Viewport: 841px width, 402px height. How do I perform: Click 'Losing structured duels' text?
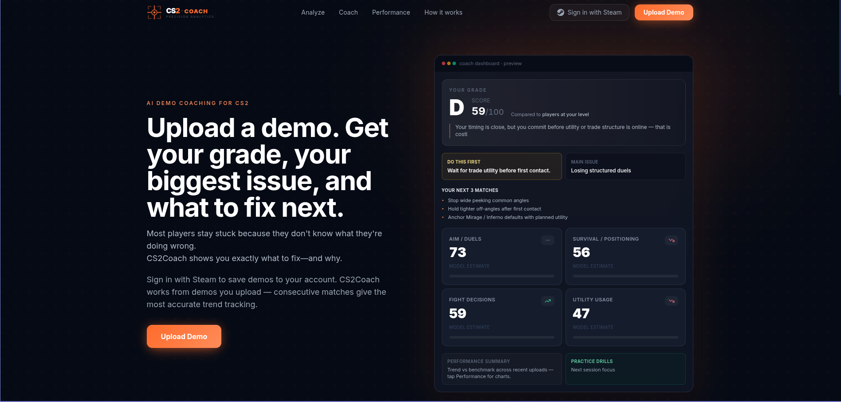click(601, 171)
